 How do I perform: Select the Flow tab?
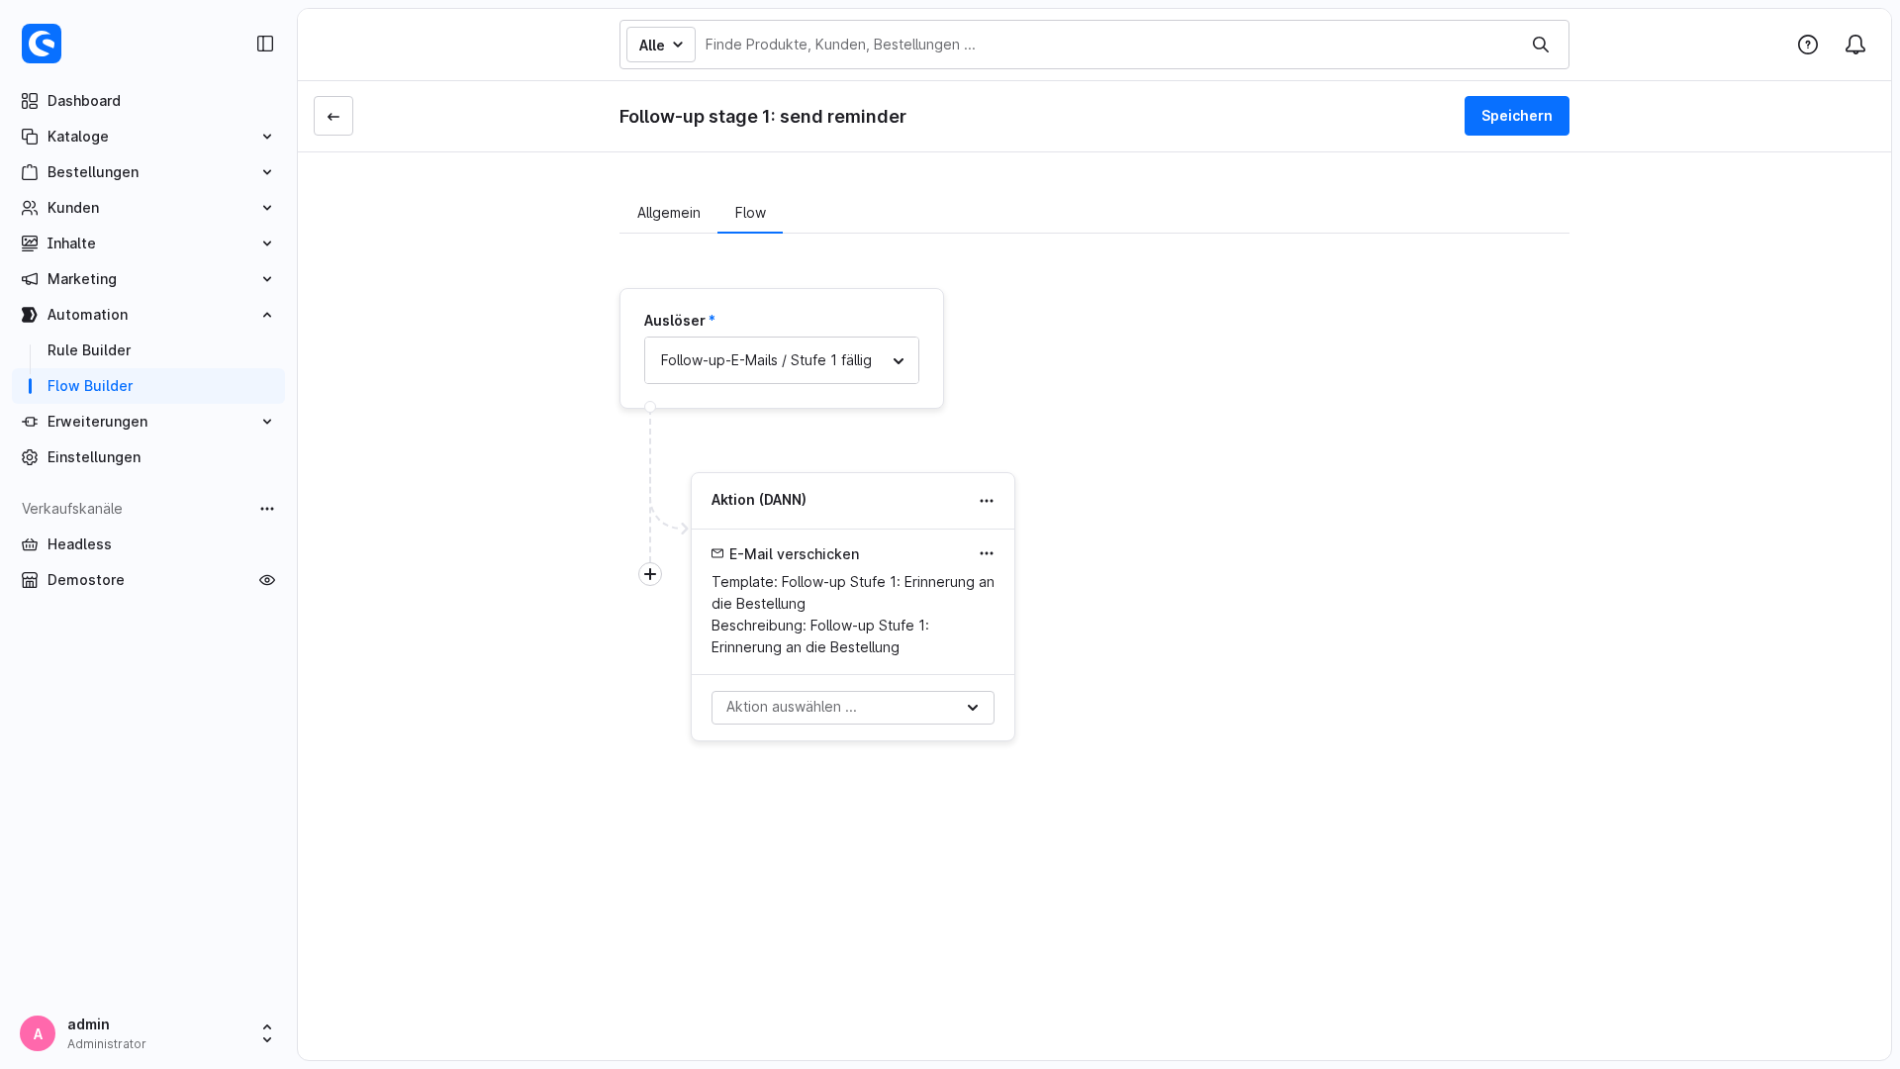pyautogui.click(x=750, y=213)
